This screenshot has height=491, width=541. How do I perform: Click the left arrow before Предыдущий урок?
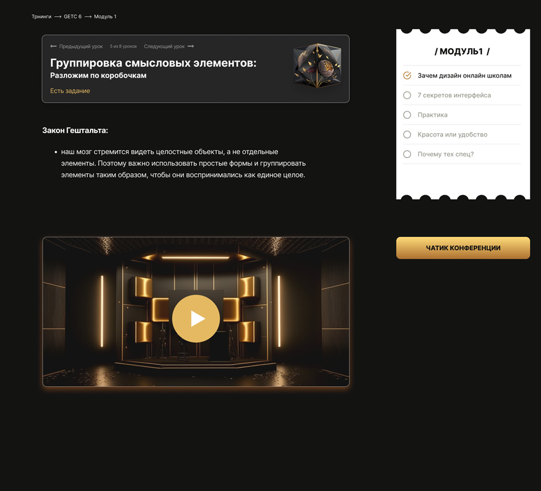tap(53, 46)
